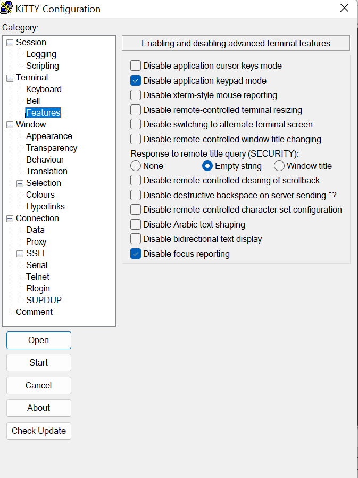The height and width of the screenshot is (478, 358).
Task: Open Serial settings
Action: (37, 265)
